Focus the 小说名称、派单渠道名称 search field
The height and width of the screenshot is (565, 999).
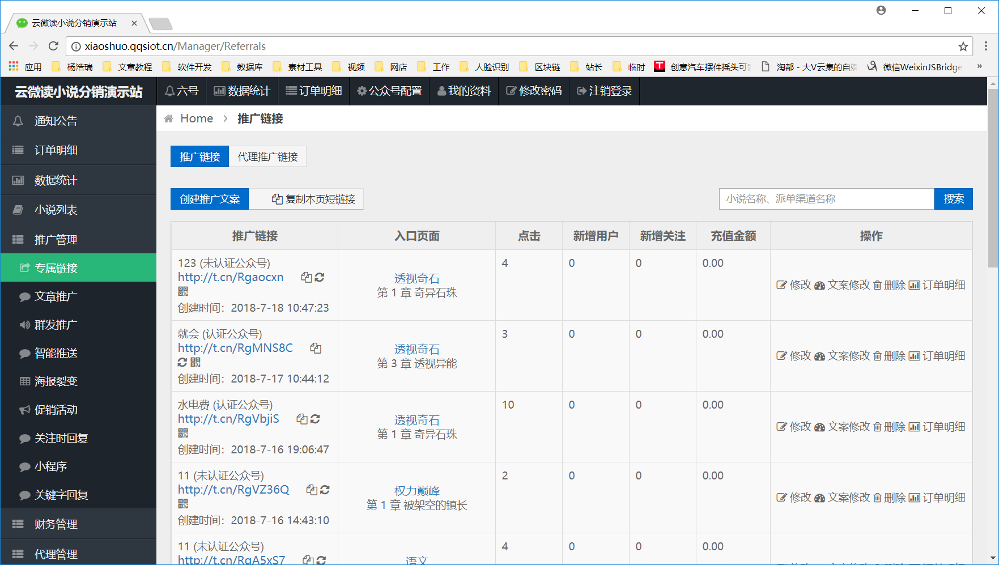point(826,199)
